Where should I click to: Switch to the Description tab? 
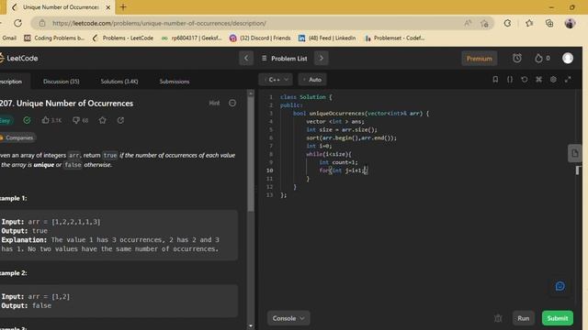(x=11, y=82)
